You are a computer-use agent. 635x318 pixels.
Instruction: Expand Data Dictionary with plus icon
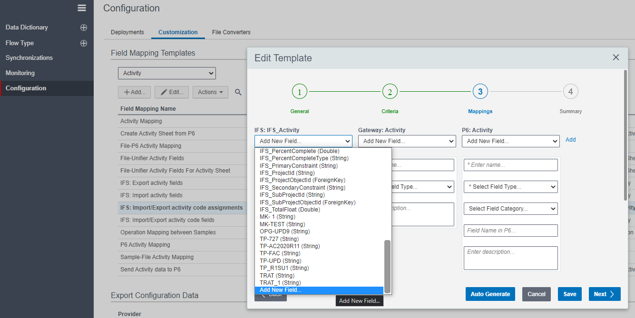(84, 28)
